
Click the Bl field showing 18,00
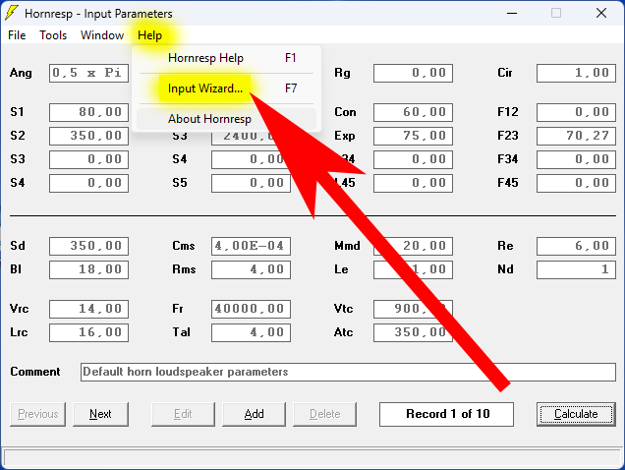pyautogui.click(x=88, y=269)
